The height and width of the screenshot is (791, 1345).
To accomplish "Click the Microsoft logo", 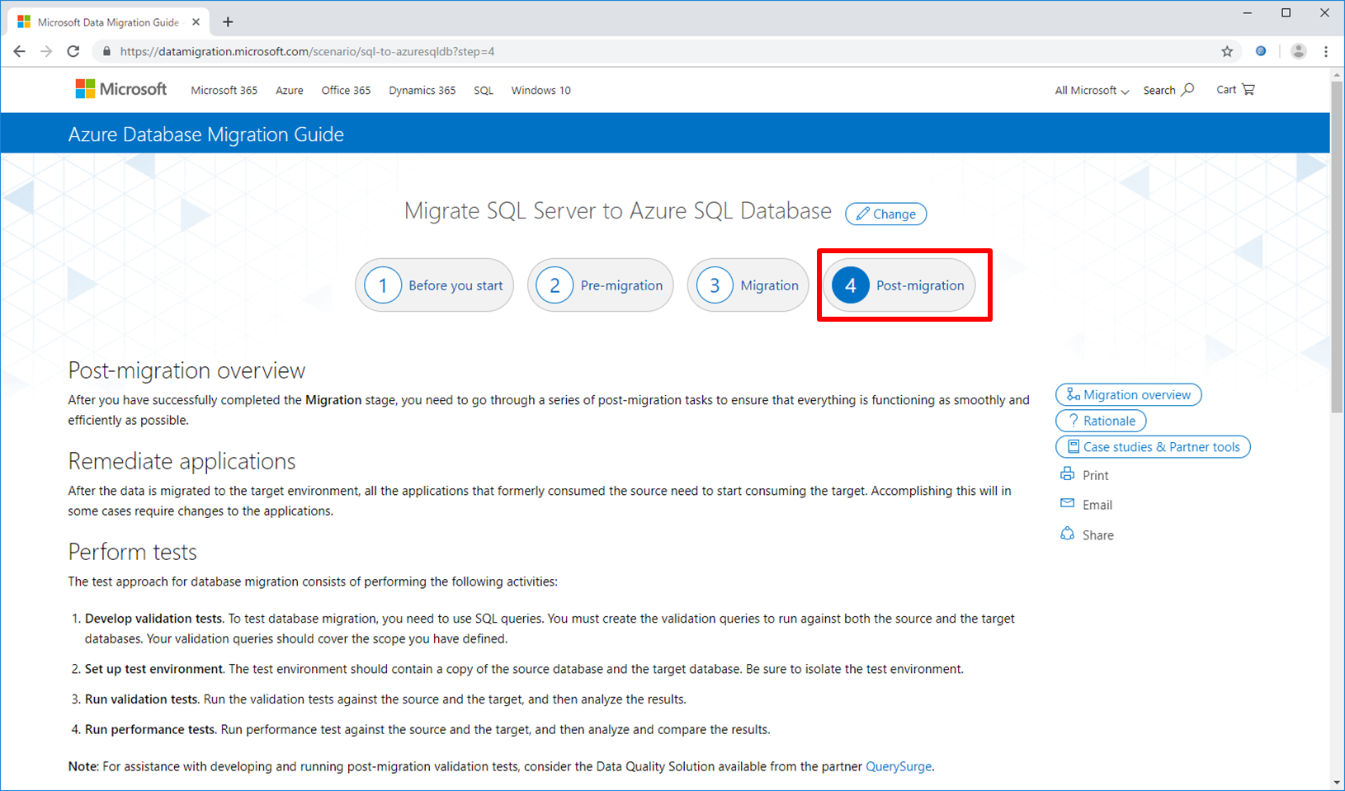I will [x=120, y=89].
